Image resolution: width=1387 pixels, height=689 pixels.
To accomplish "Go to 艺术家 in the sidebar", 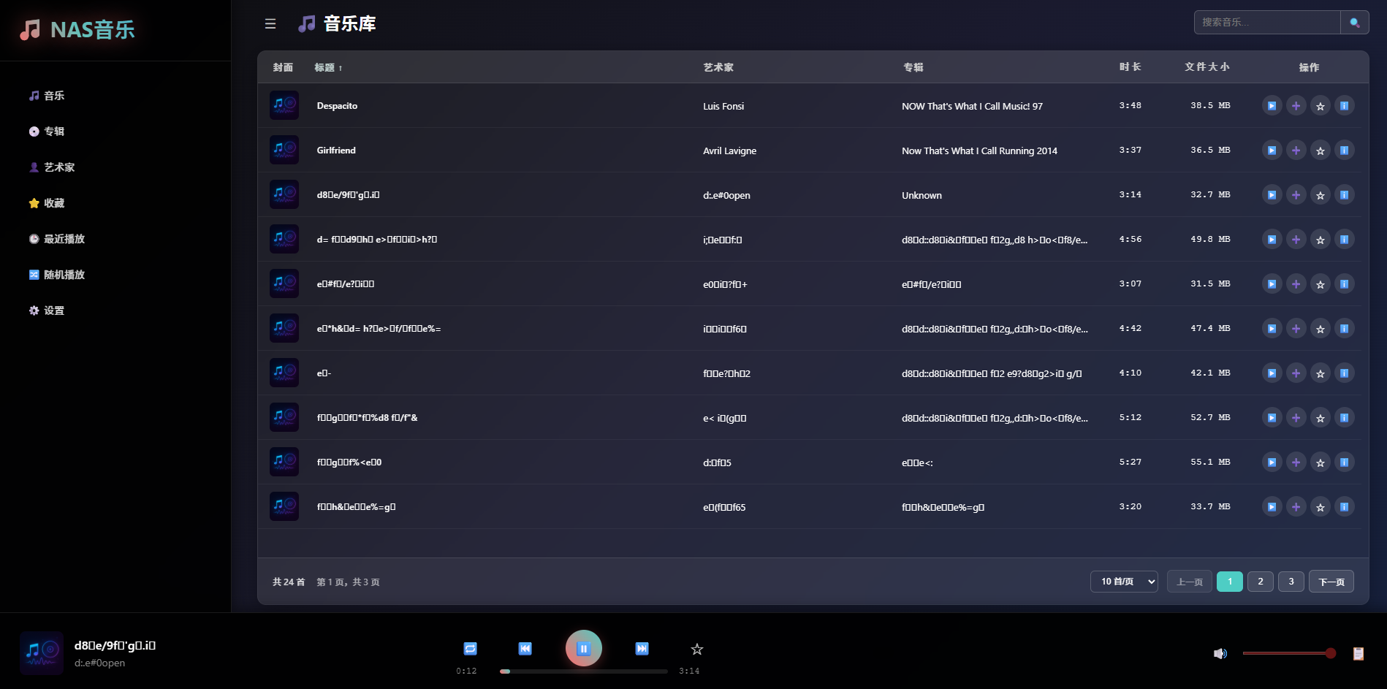I will (x=52, y=167).
